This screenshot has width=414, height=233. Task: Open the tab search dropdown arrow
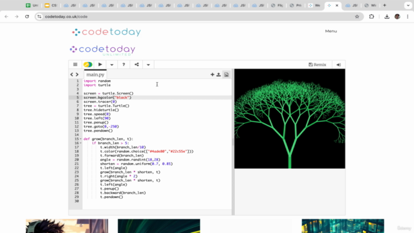408,5
